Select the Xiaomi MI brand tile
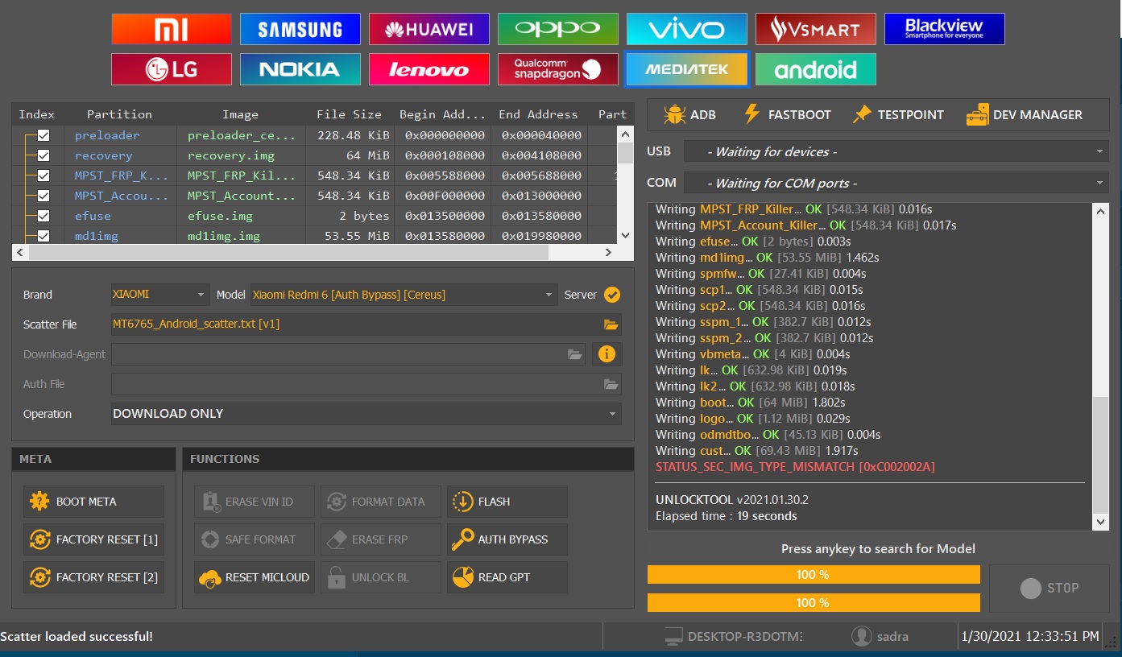 point(172,29)
